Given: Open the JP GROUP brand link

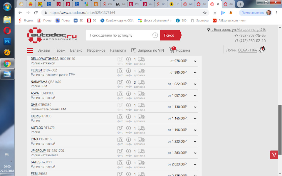Looking at the screenshot, I should tap(38, 151).
